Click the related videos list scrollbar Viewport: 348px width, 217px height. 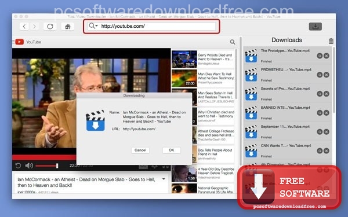(237, 74)
